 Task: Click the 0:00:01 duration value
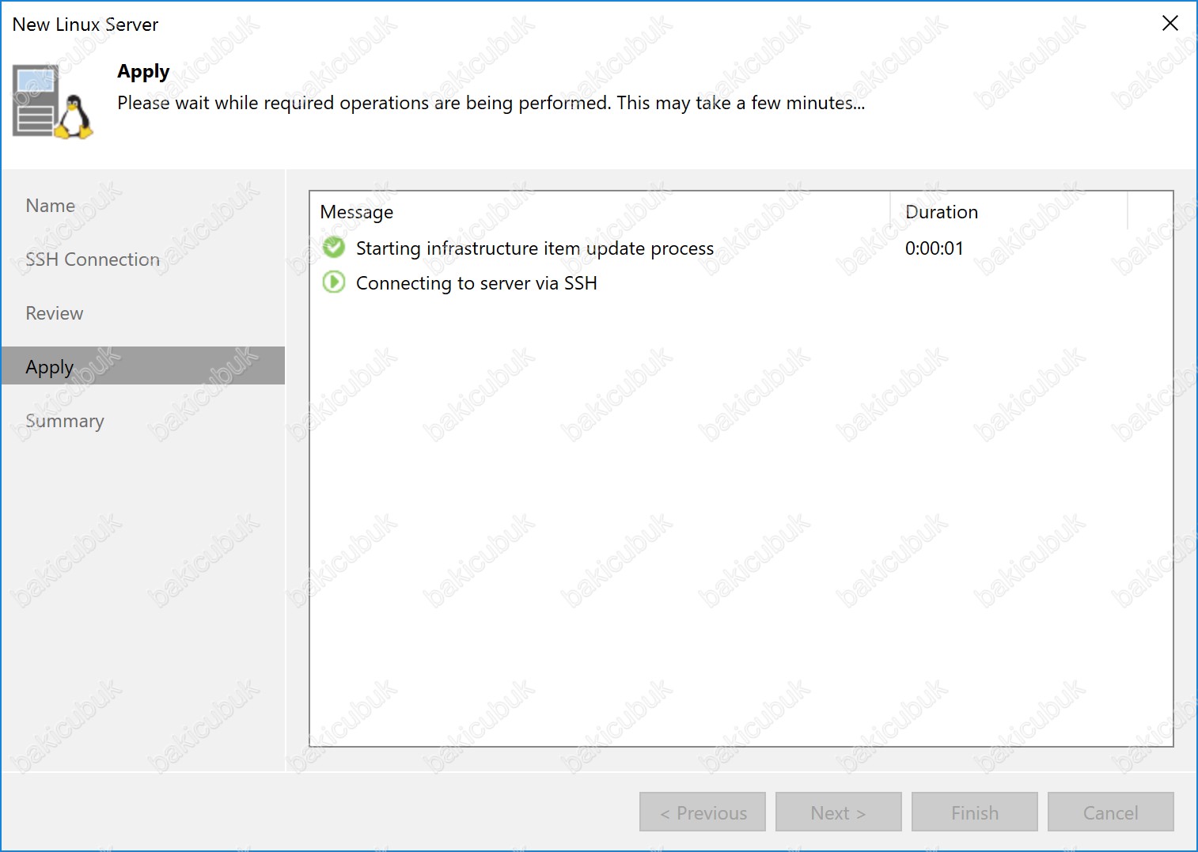click(x=935, y=248)
